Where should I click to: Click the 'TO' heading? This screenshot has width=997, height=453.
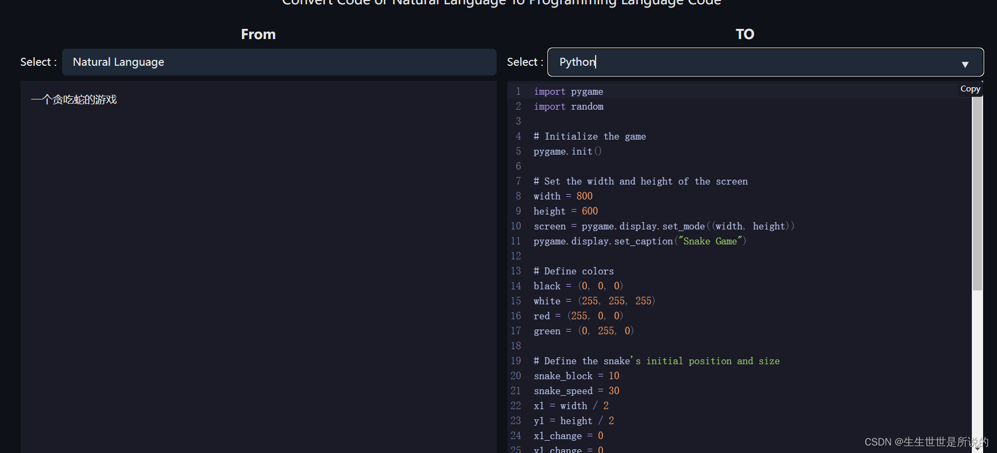[745, 34]
